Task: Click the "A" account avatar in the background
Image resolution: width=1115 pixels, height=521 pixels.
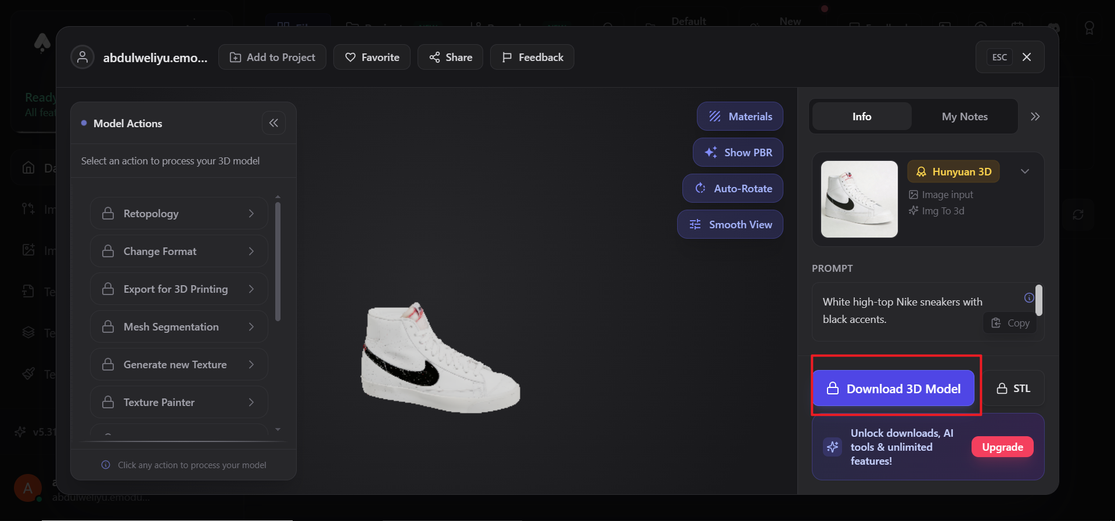Action: pos(28,488)
